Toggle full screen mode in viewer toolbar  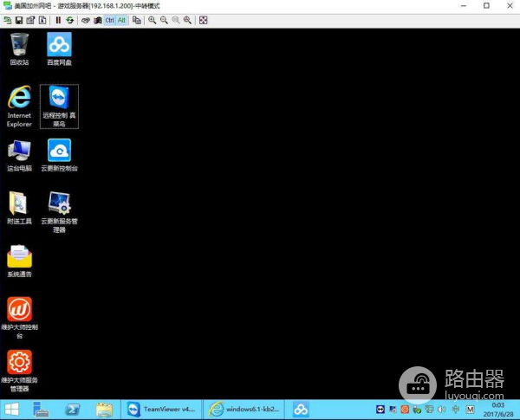tap(203, 19)
